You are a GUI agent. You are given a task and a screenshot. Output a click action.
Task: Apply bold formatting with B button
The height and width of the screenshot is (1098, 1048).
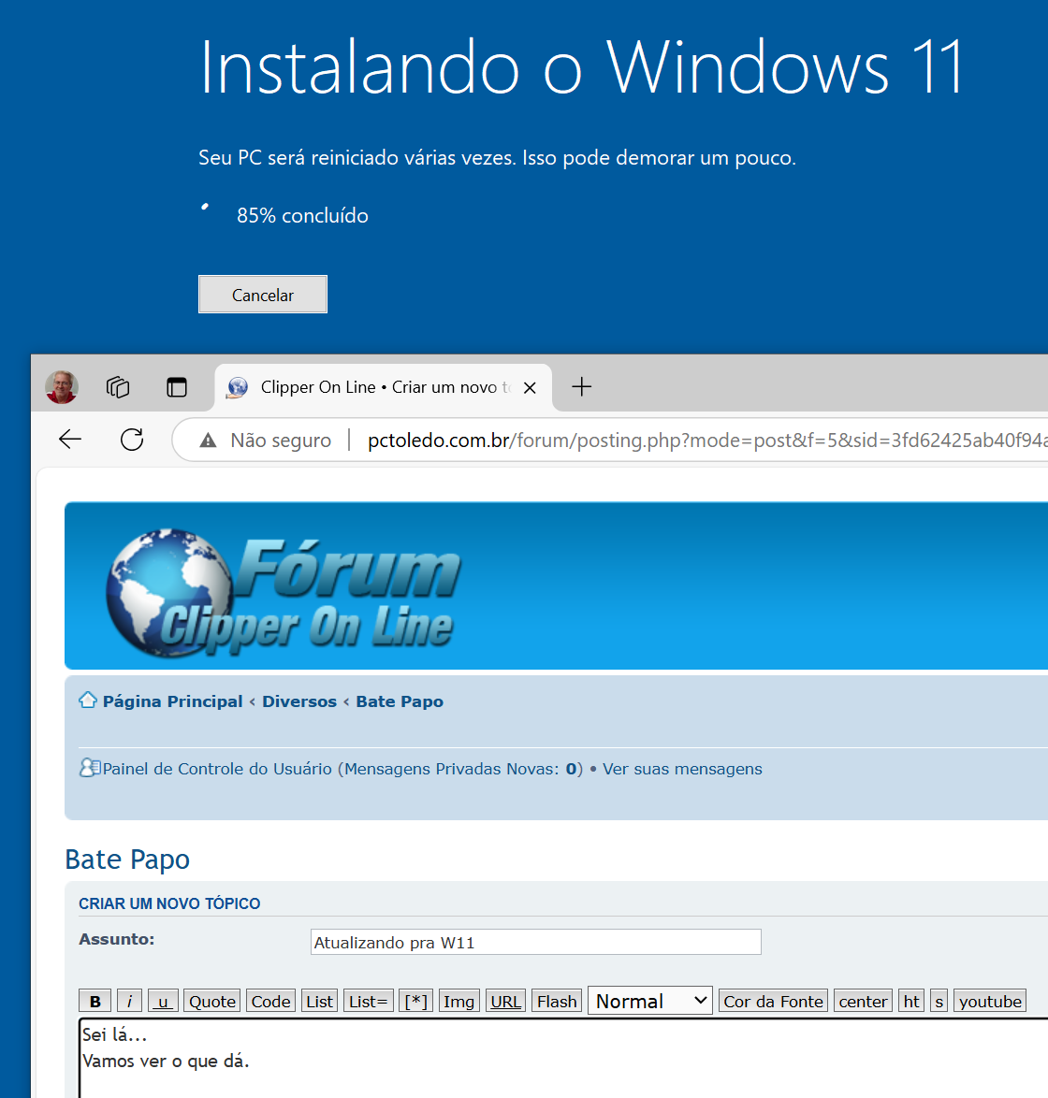point(95,1002)
